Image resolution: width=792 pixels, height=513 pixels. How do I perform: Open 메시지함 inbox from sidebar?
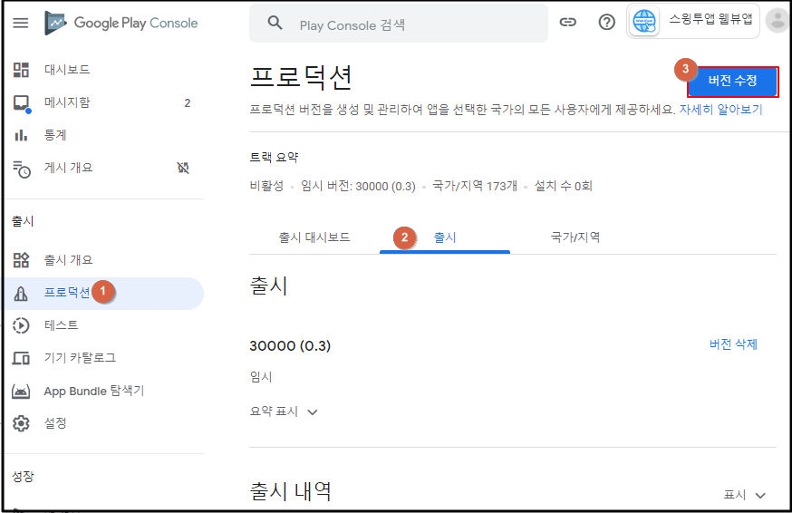click(x=67, y=102)
